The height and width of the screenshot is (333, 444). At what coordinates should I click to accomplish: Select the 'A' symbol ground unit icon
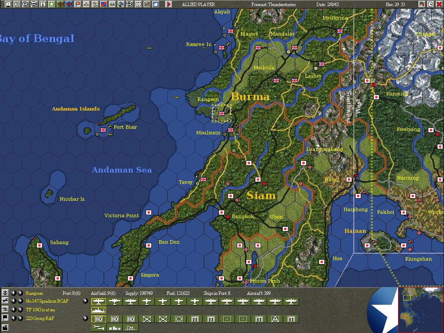click(x=275, y=319)
